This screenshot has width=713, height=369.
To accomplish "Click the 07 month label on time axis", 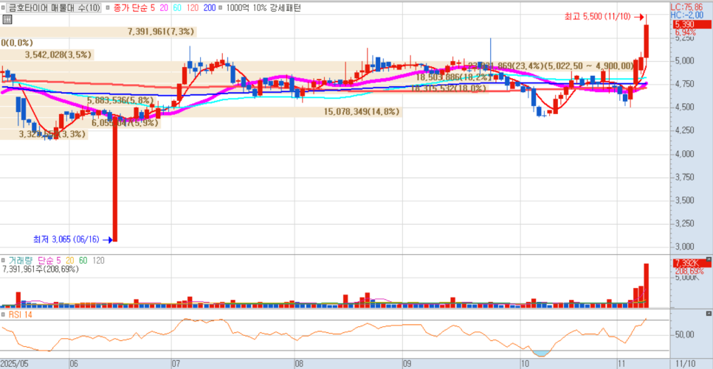I will pos(176,364).
